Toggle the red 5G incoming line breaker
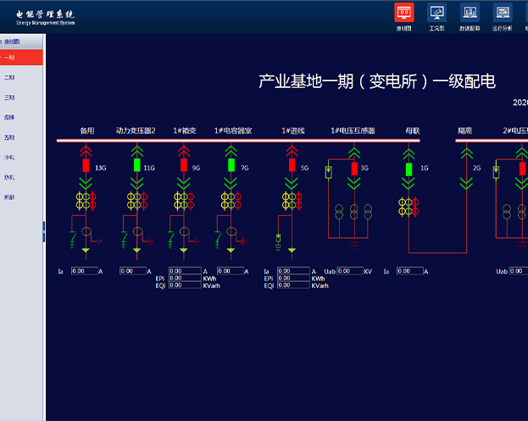This screenshot has height=421, width=528. coord(292,168)
